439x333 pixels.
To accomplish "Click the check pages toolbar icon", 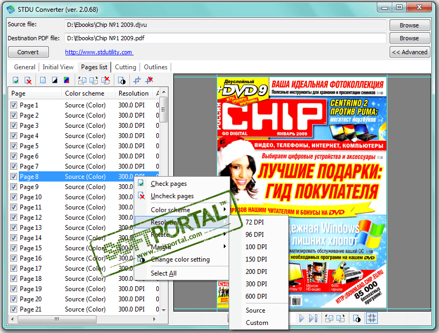I will [16, 81].
